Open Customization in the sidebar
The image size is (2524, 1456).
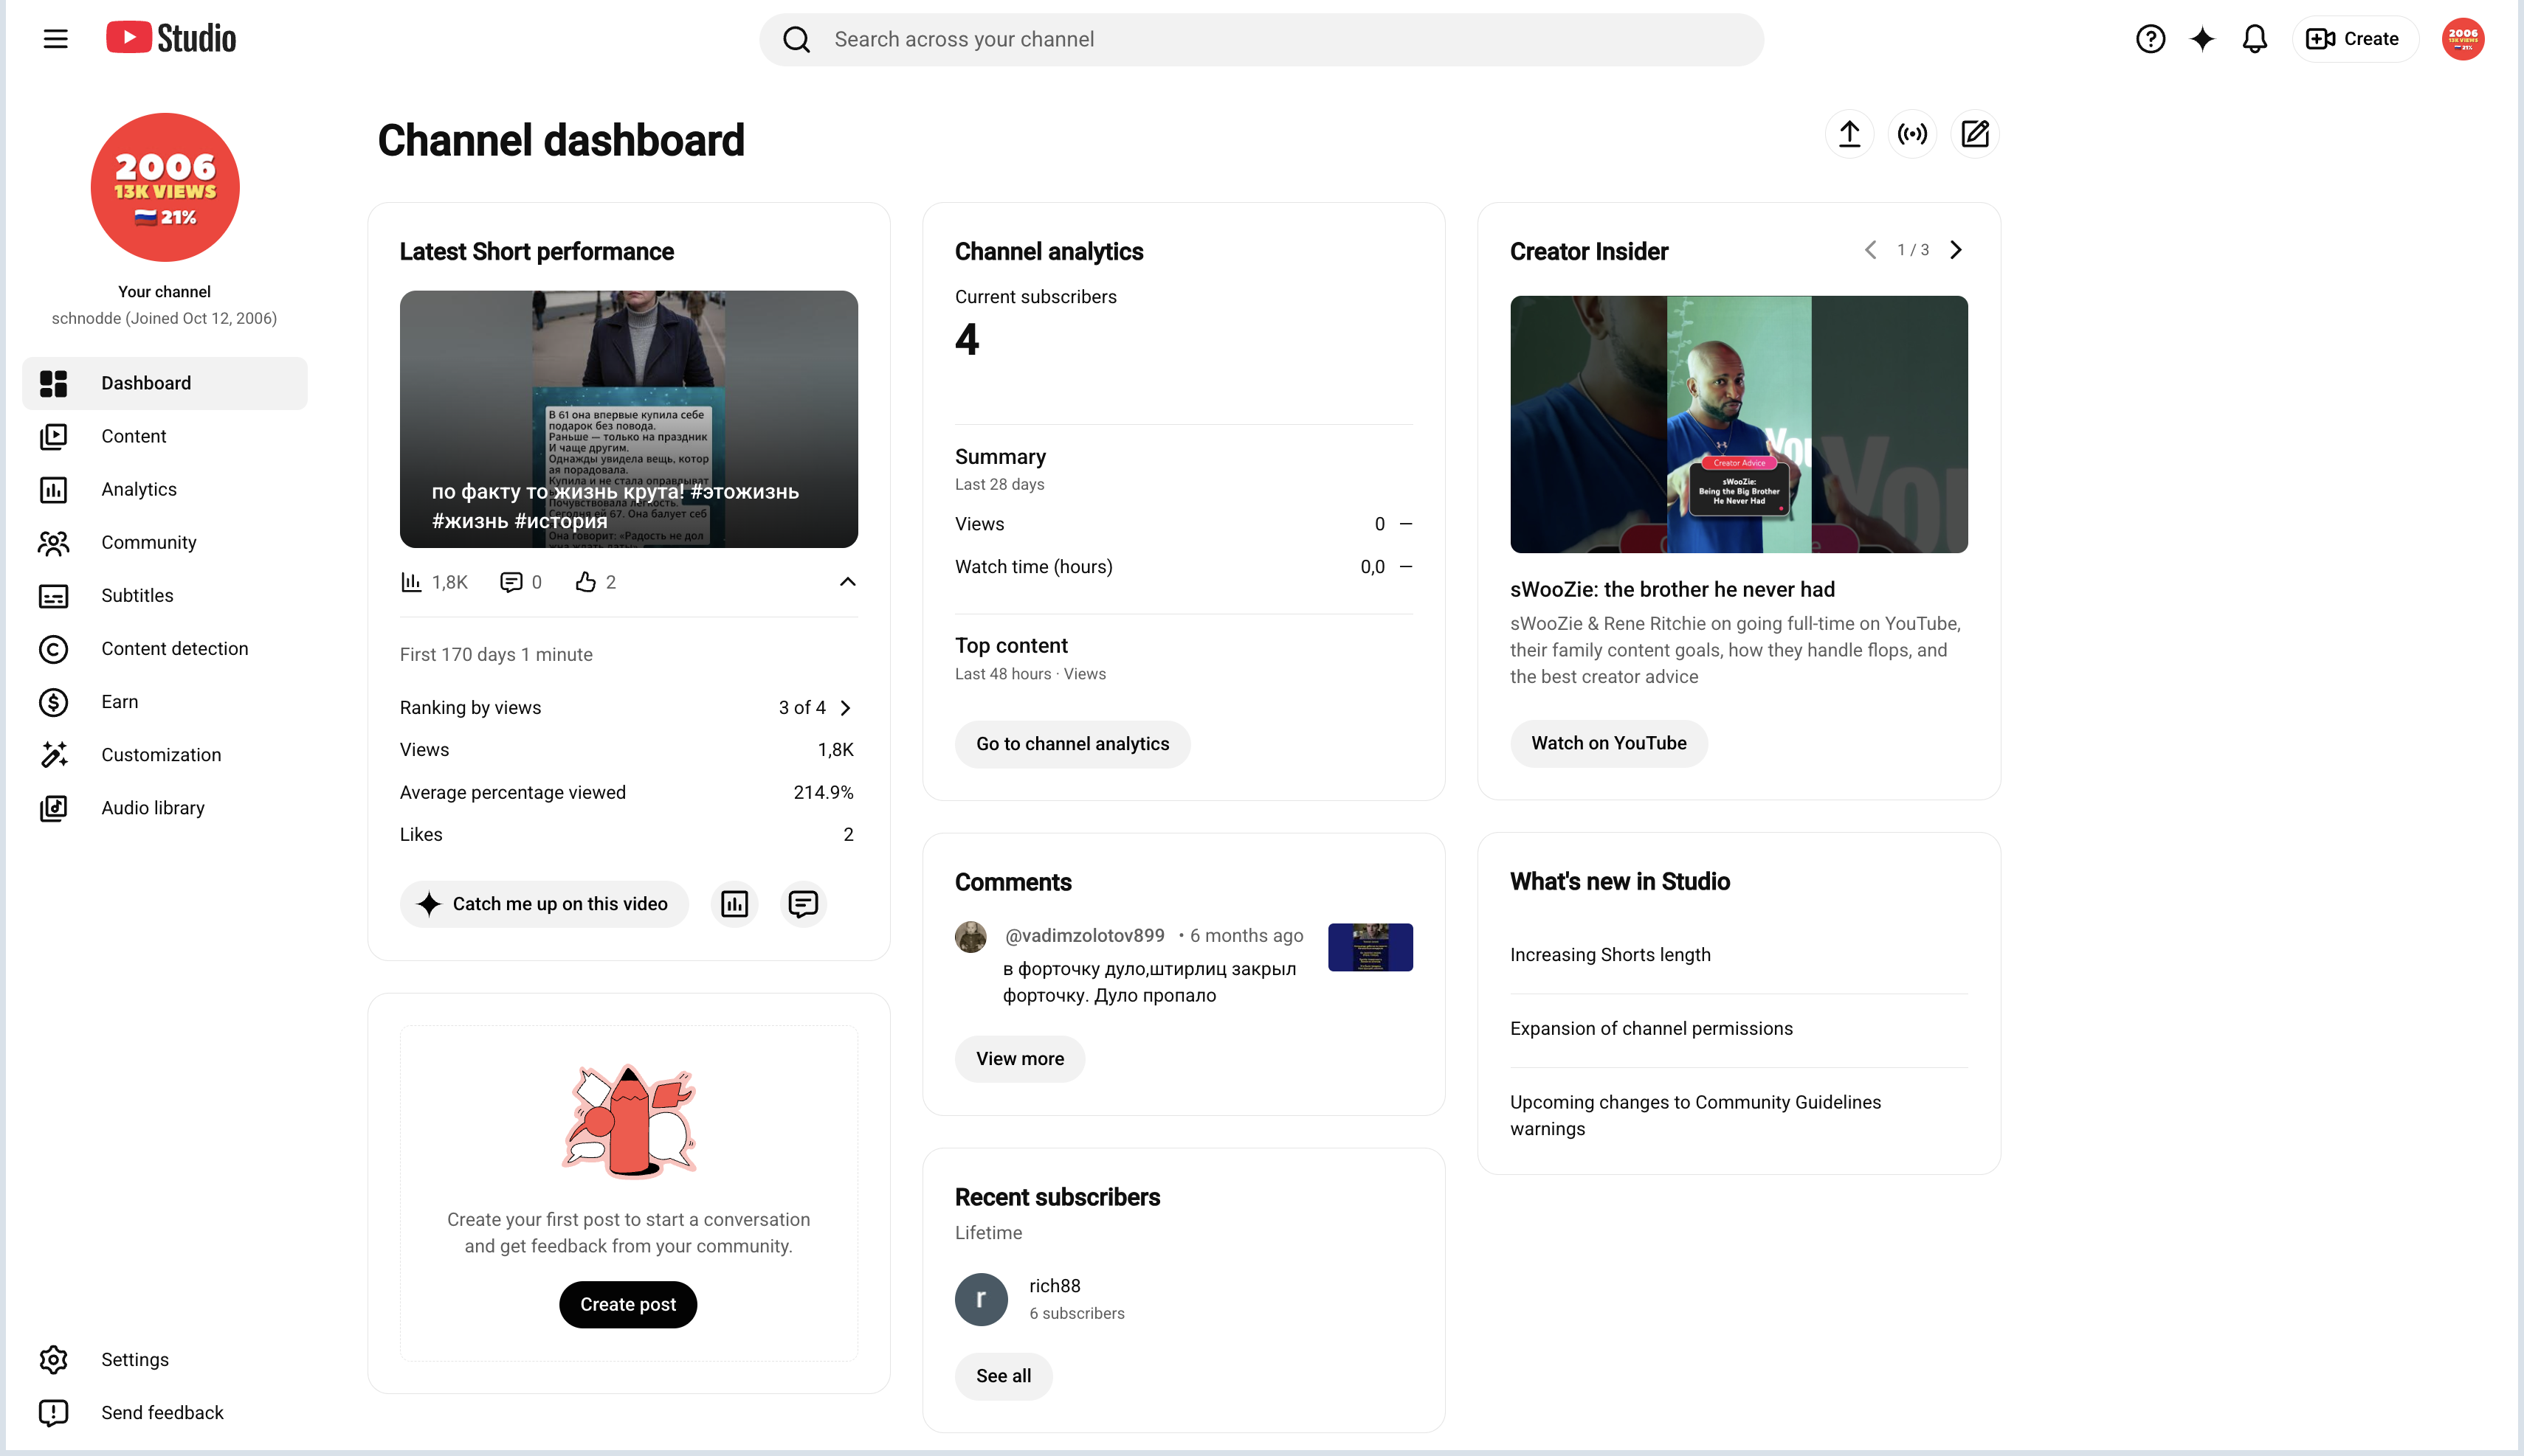click(165, 755)
